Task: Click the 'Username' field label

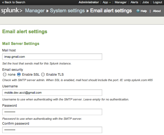Action: point(10,86)
